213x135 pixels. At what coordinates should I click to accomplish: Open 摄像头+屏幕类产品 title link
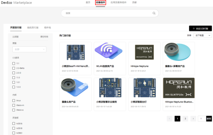point(175,66)
